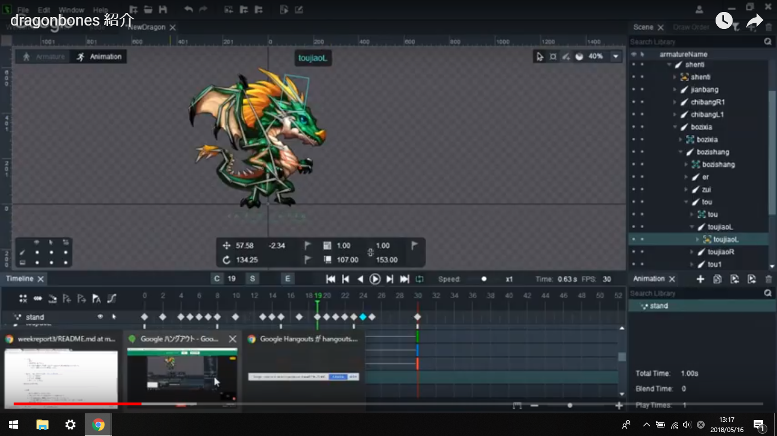The image size is (777, 436).
Task: Save the project with the floppy disk icon
Action: click(x=163, y=10)
